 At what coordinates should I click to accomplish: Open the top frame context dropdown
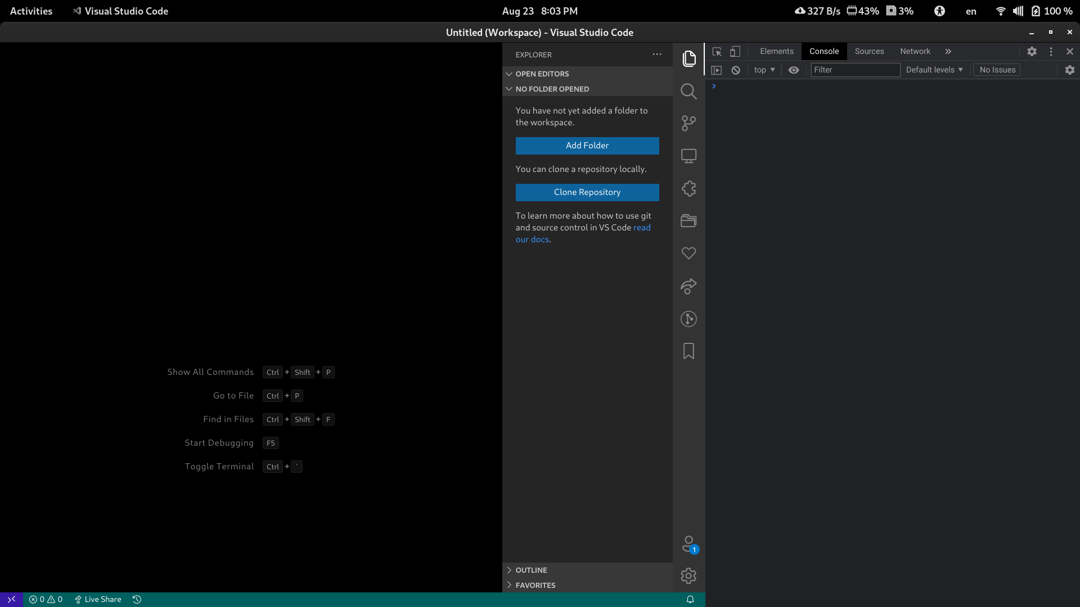(x=763, y=70)
